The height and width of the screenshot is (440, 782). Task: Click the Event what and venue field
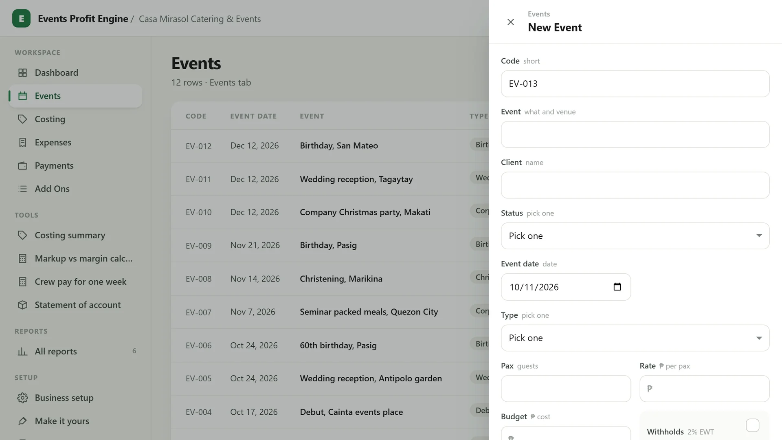tap(635, 134)
